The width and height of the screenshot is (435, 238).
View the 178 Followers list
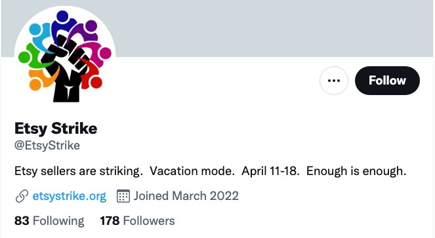[x=137, y=221]
